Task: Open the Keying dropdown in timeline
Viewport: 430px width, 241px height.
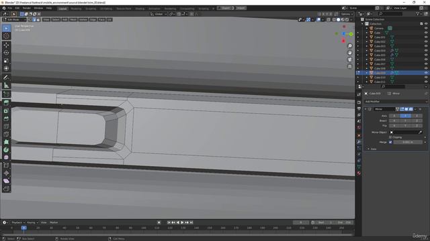Action: [x=32, y=222]
